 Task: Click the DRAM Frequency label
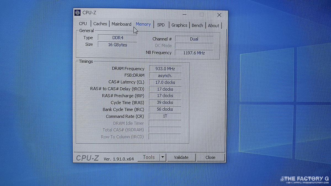point(128,69)
